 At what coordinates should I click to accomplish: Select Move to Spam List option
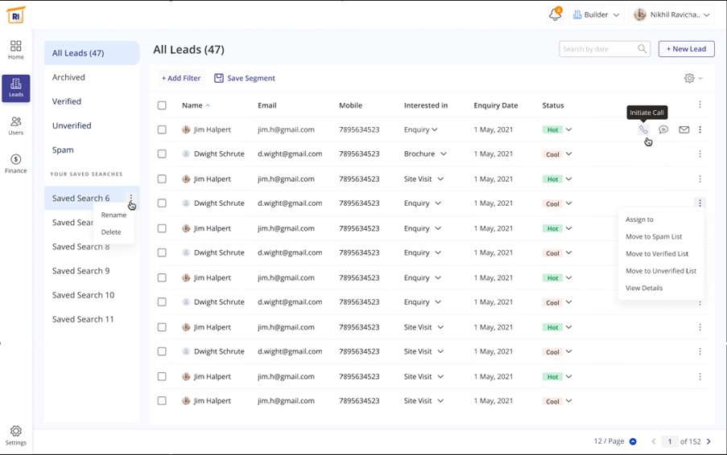[x=654, y=236]
